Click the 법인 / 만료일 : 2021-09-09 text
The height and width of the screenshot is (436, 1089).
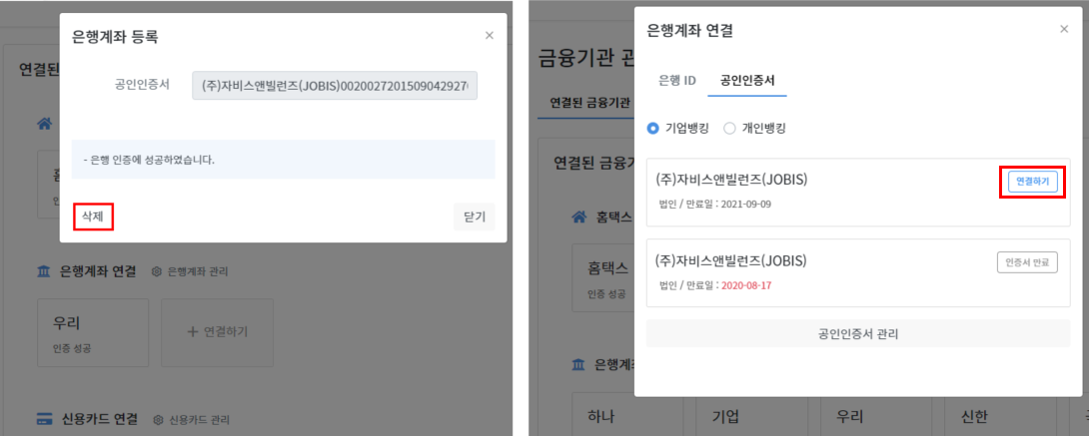click(x=714, y=205)
